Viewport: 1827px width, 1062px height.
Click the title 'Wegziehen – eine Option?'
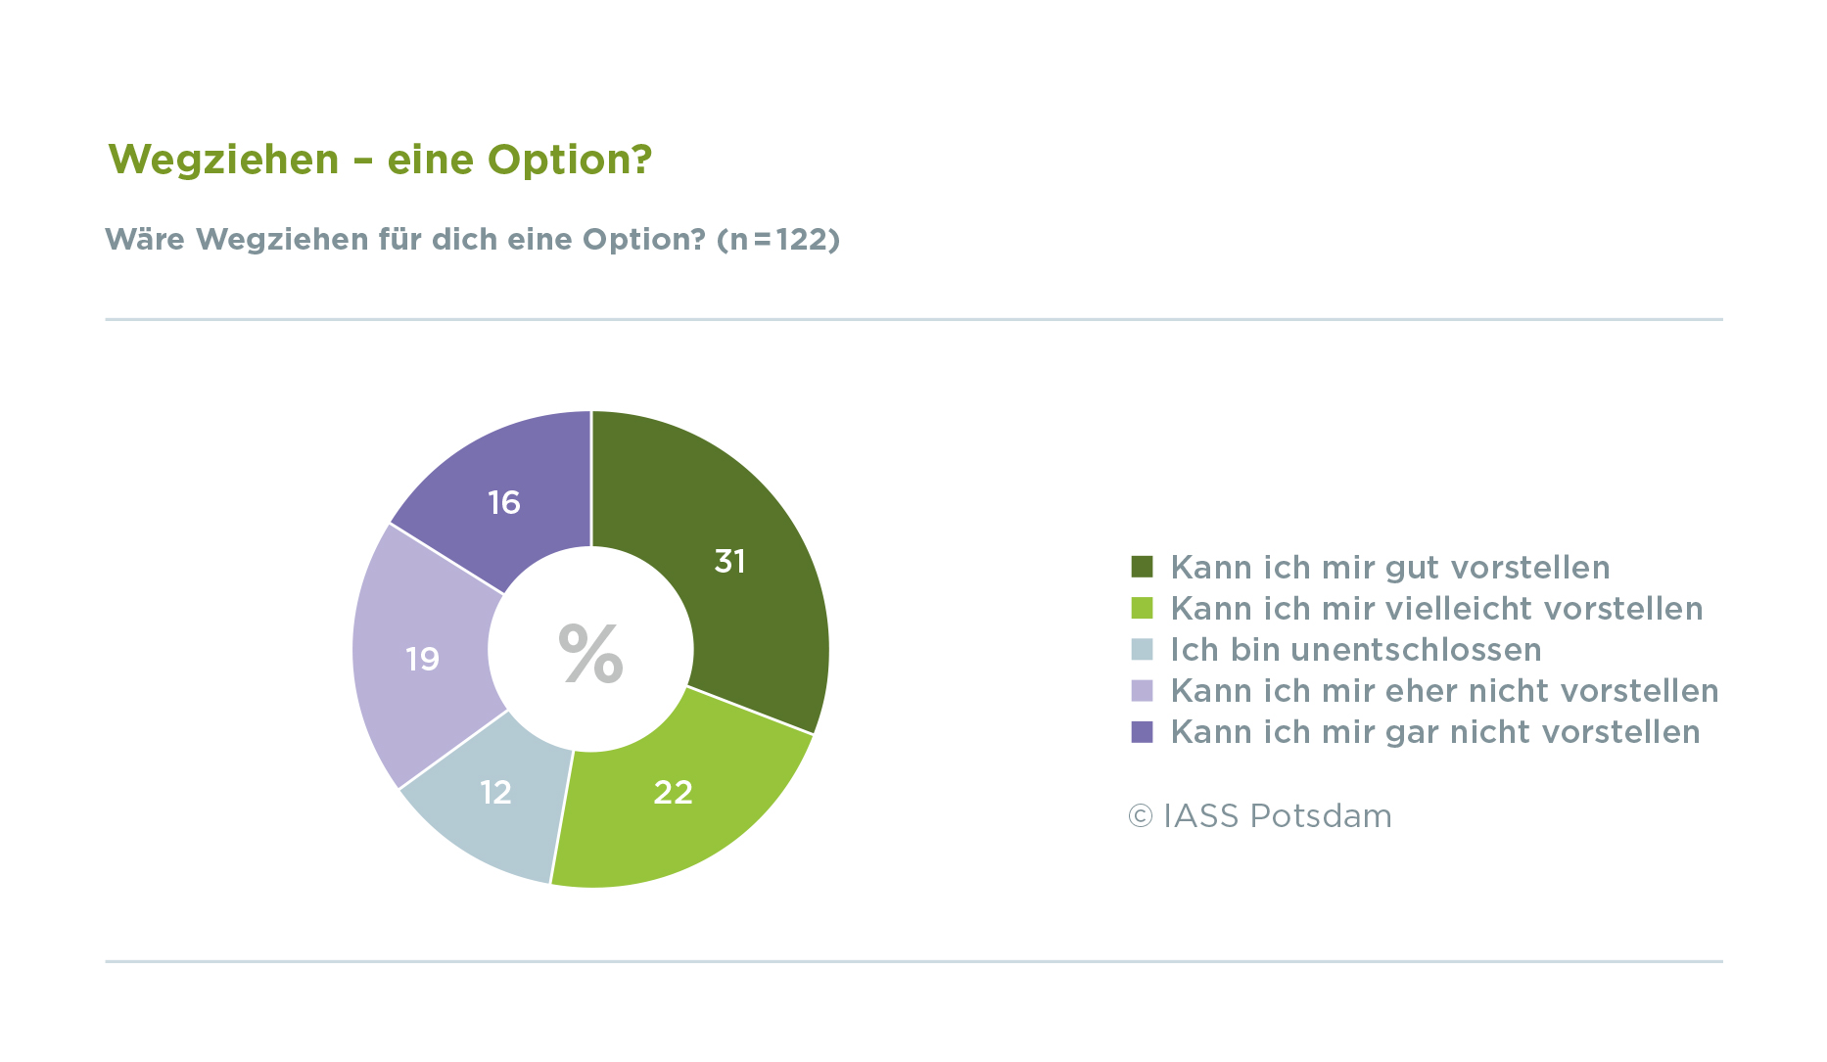coord(380,160)
